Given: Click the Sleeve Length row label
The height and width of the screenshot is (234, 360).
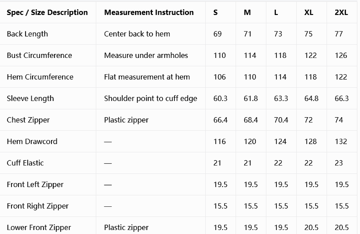Looking at the screenshot, I should [30, 99].
